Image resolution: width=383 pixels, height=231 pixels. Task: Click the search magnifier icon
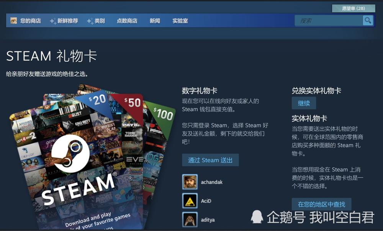click(367, 20)
